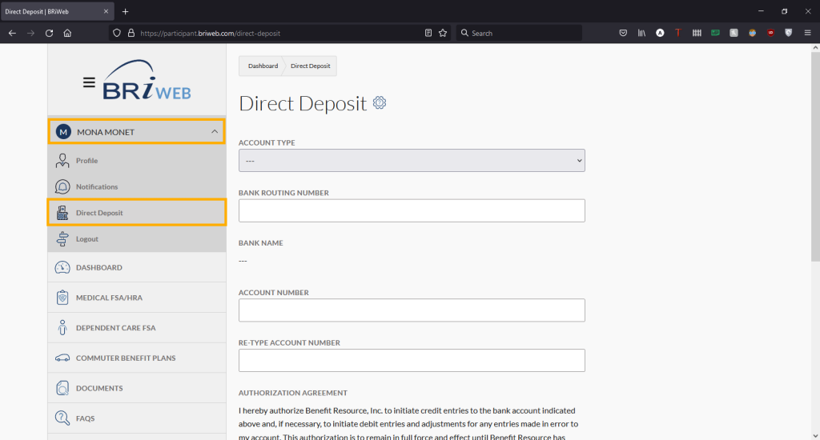Screen dimensions: 820x440
Task: Open Profile from the user menu
Action: 86,161
